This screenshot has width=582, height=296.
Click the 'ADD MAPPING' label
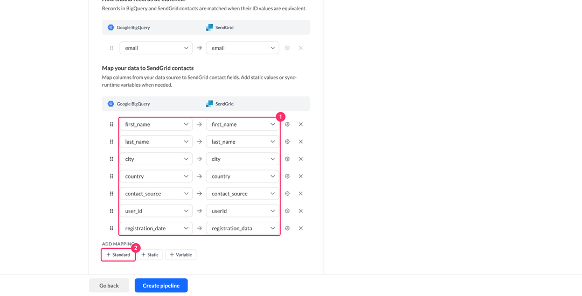coord(117,244)
